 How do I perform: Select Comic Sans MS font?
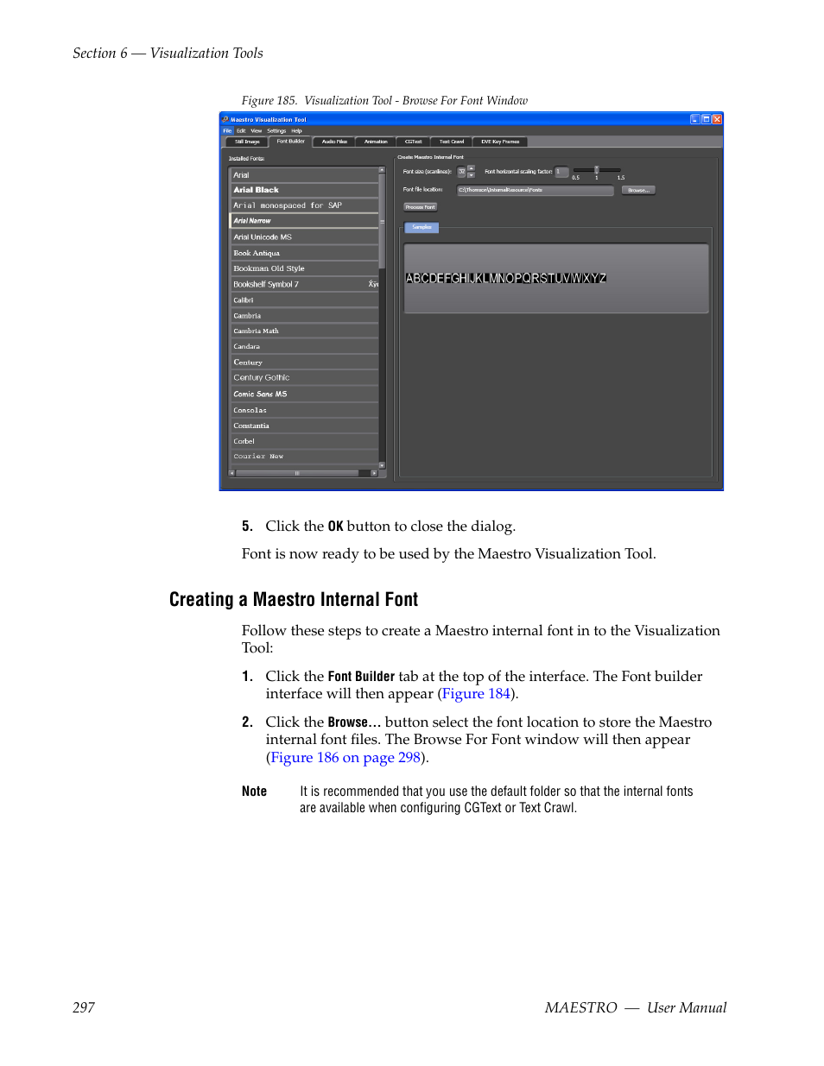[304, 394]
